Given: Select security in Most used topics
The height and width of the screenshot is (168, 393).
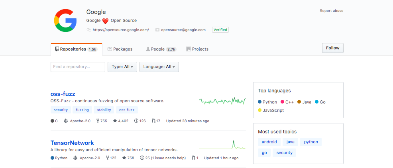Looking at the screenshot, I should coord(285,153).
